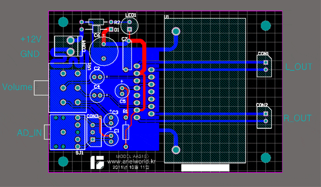The width and height of the screenshot is (321, 187).
Task: Select the R1 resistor label
Action: (x=125, y=111)
